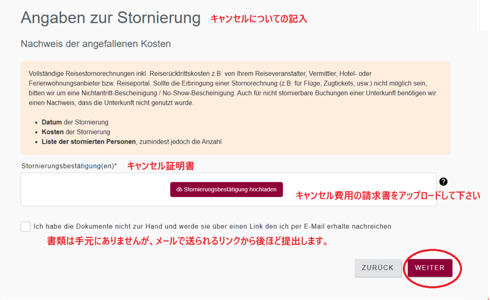The image size is (490, 300).
Task: Tick the documents-not-at-hand checkbox
Action: pyautogui.click(x=26, y=226)
